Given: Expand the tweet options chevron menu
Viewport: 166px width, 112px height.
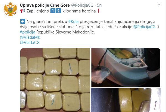Looking at the screenshot, I should [x=159, y=5].
